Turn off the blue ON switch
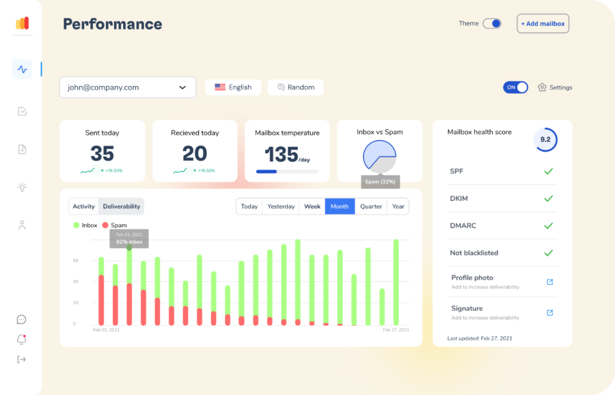Screen dimensions: 615x395 tap(515, 87)
